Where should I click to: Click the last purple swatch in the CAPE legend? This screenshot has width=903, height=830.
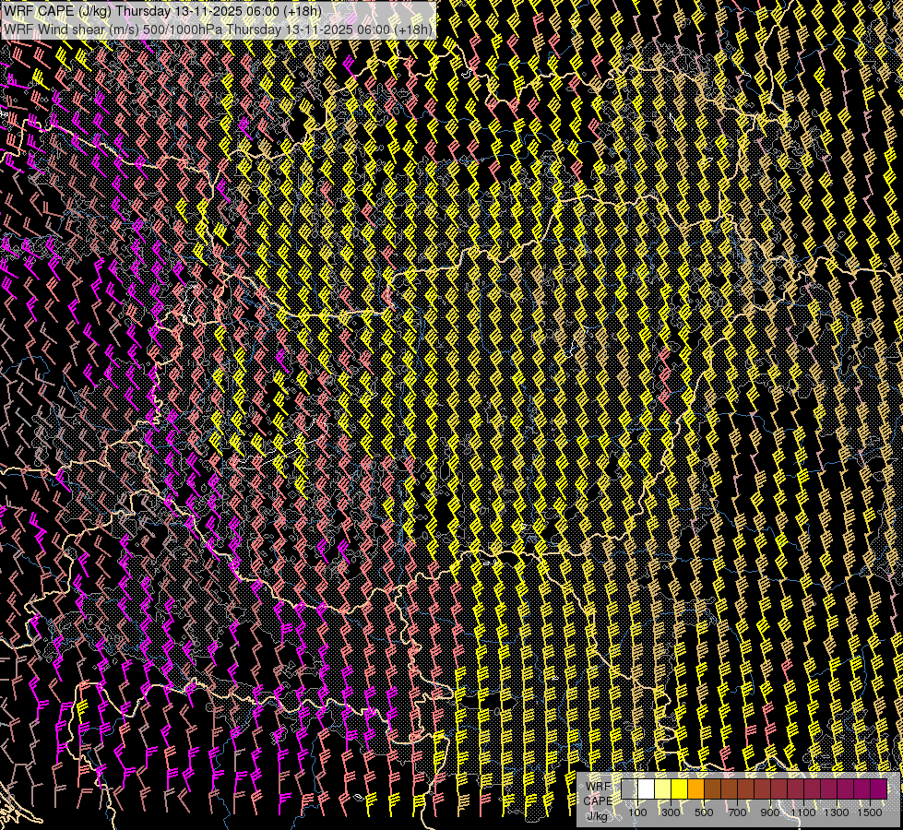click(879, 788)
